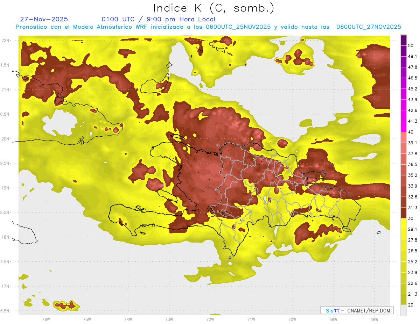Click the colorbar value '36.5'
This screenshot has width=420, height=324.
[x=412, y=165]
